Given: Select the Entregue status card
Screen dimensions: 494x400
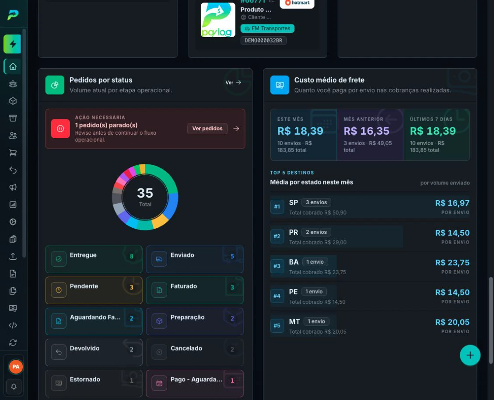Looking at the screenshot, I should click(94, 259).
